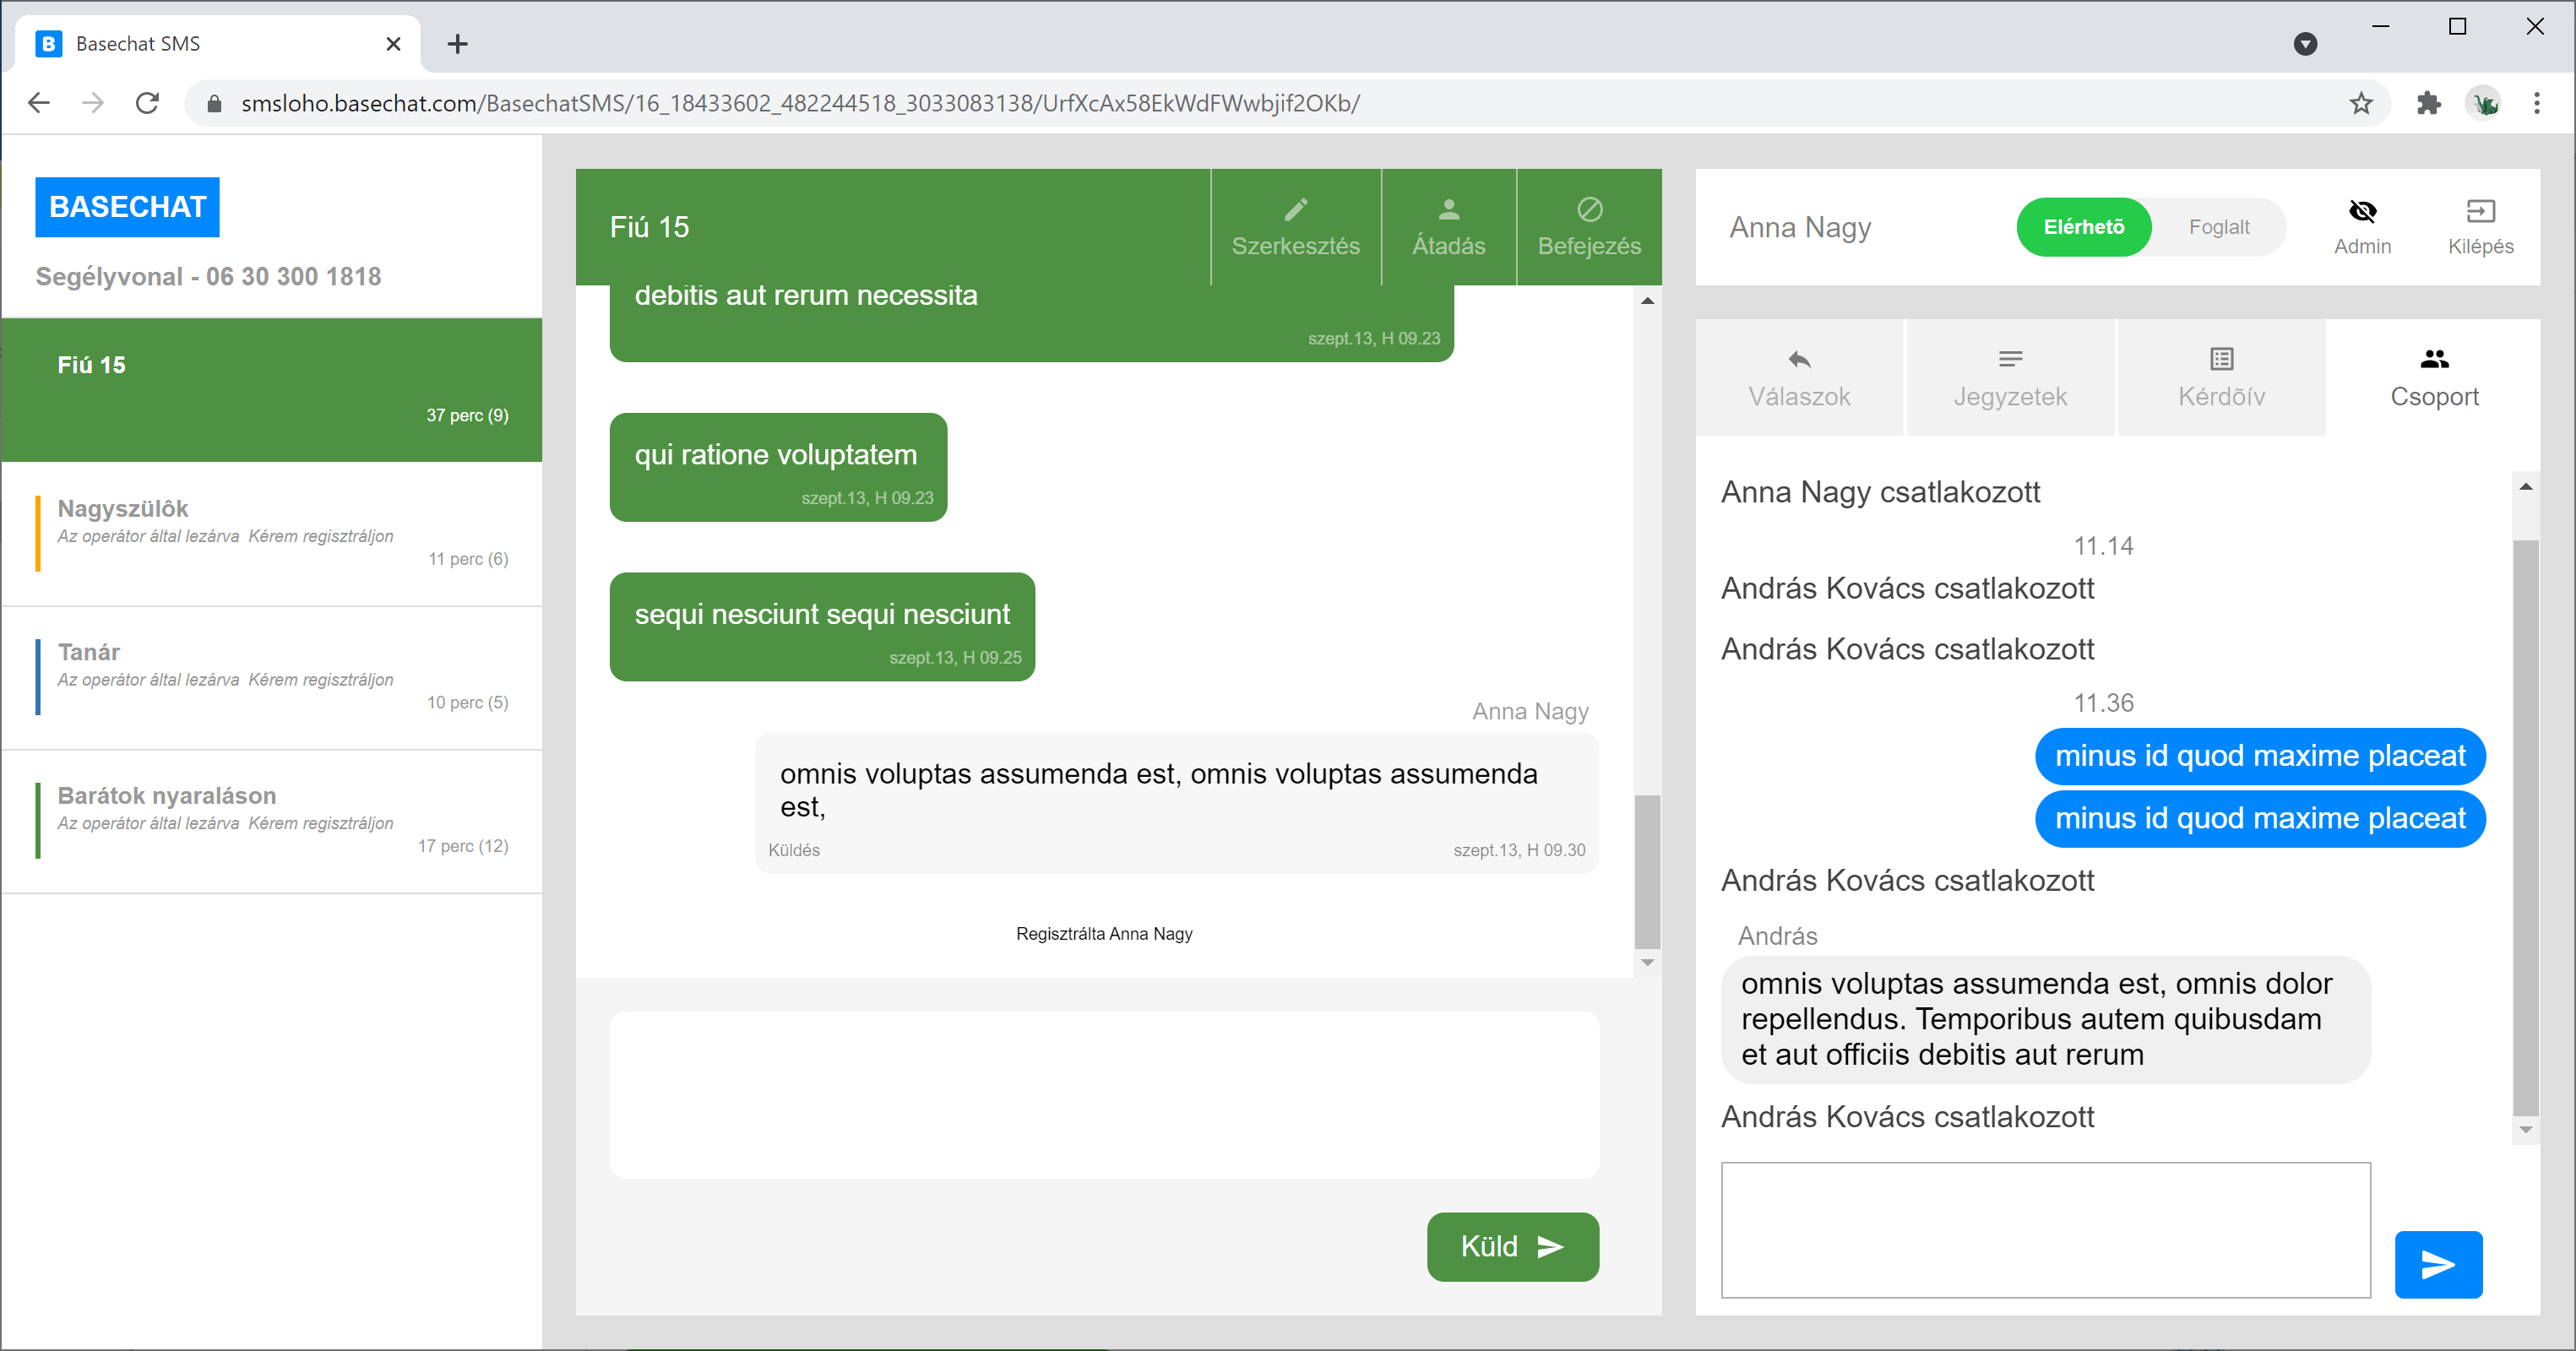The image size is (2576, 1351).
Task: Bookmark page with star icon
Action: [2361, 103]
